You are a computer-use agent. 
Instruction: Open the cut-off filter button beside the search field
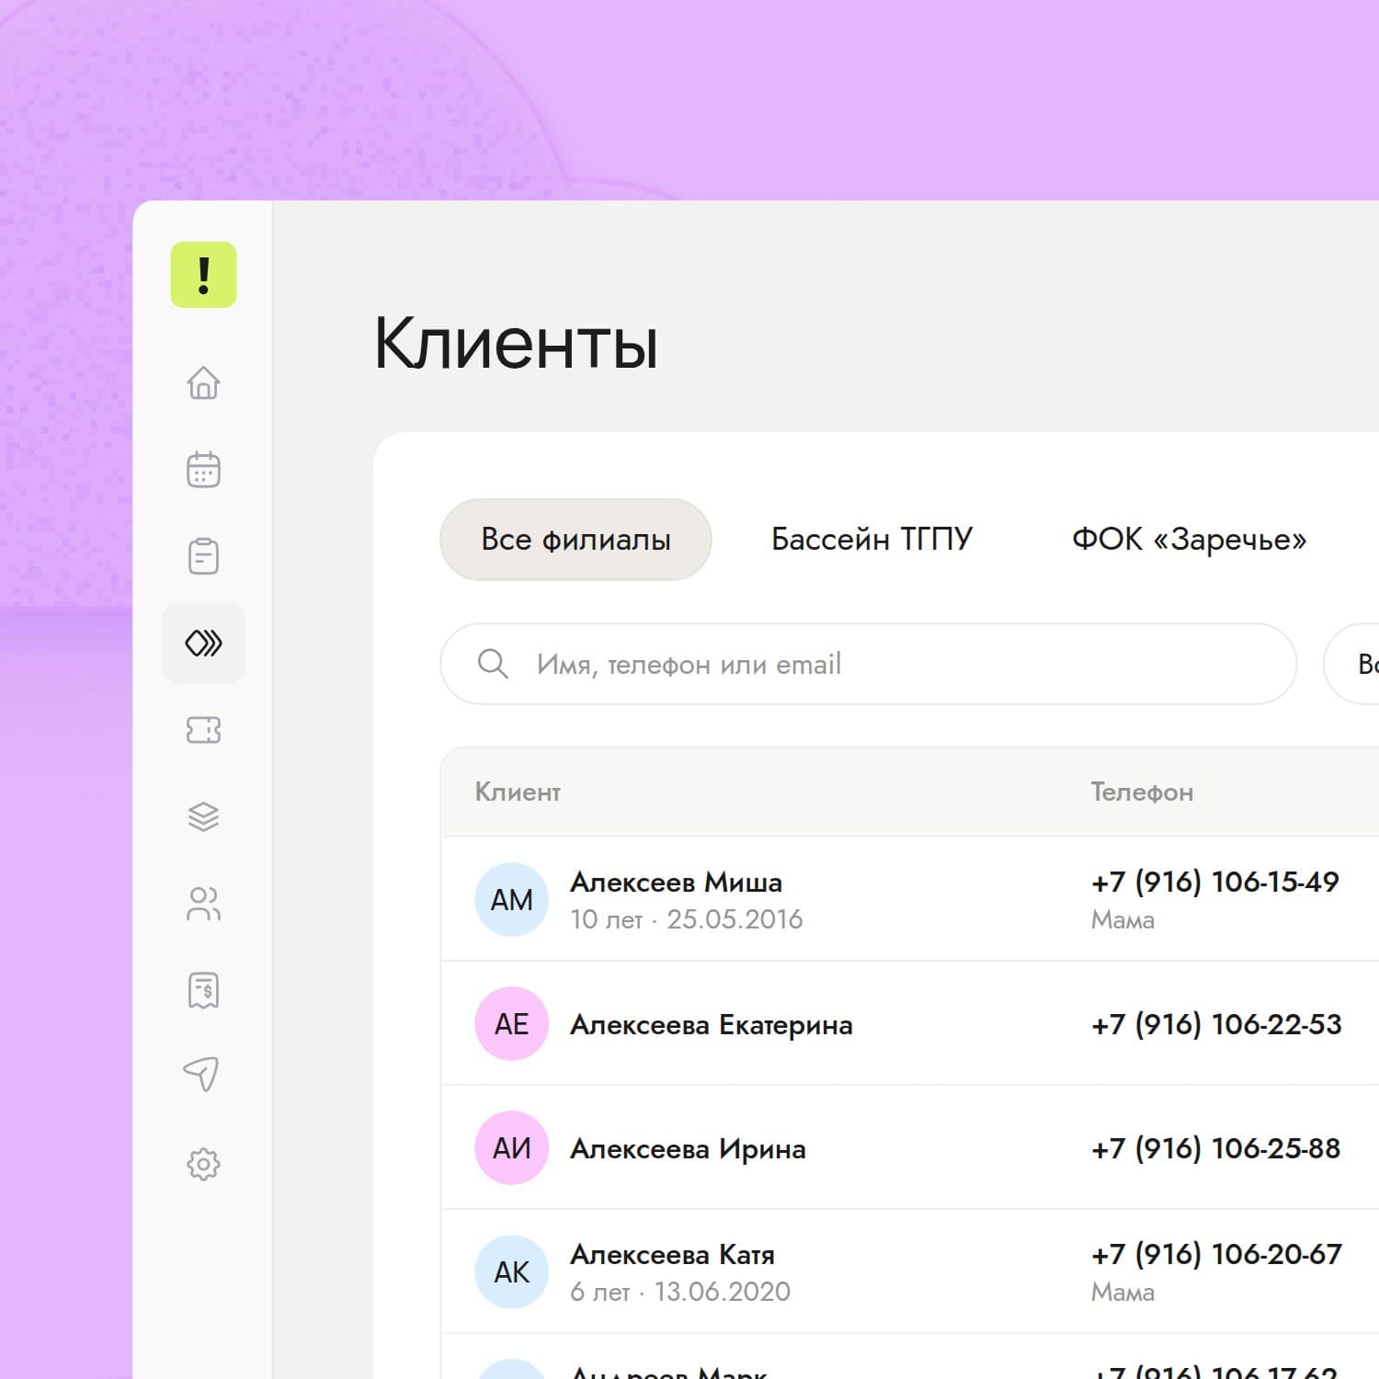point(1351,664)
